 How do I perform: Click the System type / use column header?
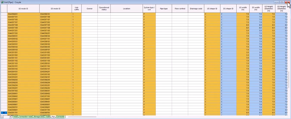[149, 9]
